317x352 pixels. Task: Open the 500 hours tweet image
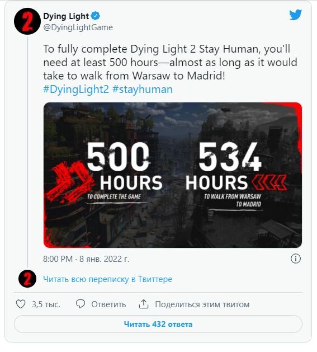tap(173, 175)
